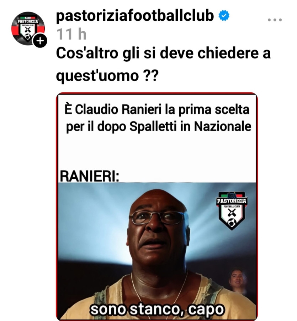Screen dimensions: 297x321
Task: Select the "Cos'altro gli si deve chiedere" caption line
Action: click(x=163, y=53)
